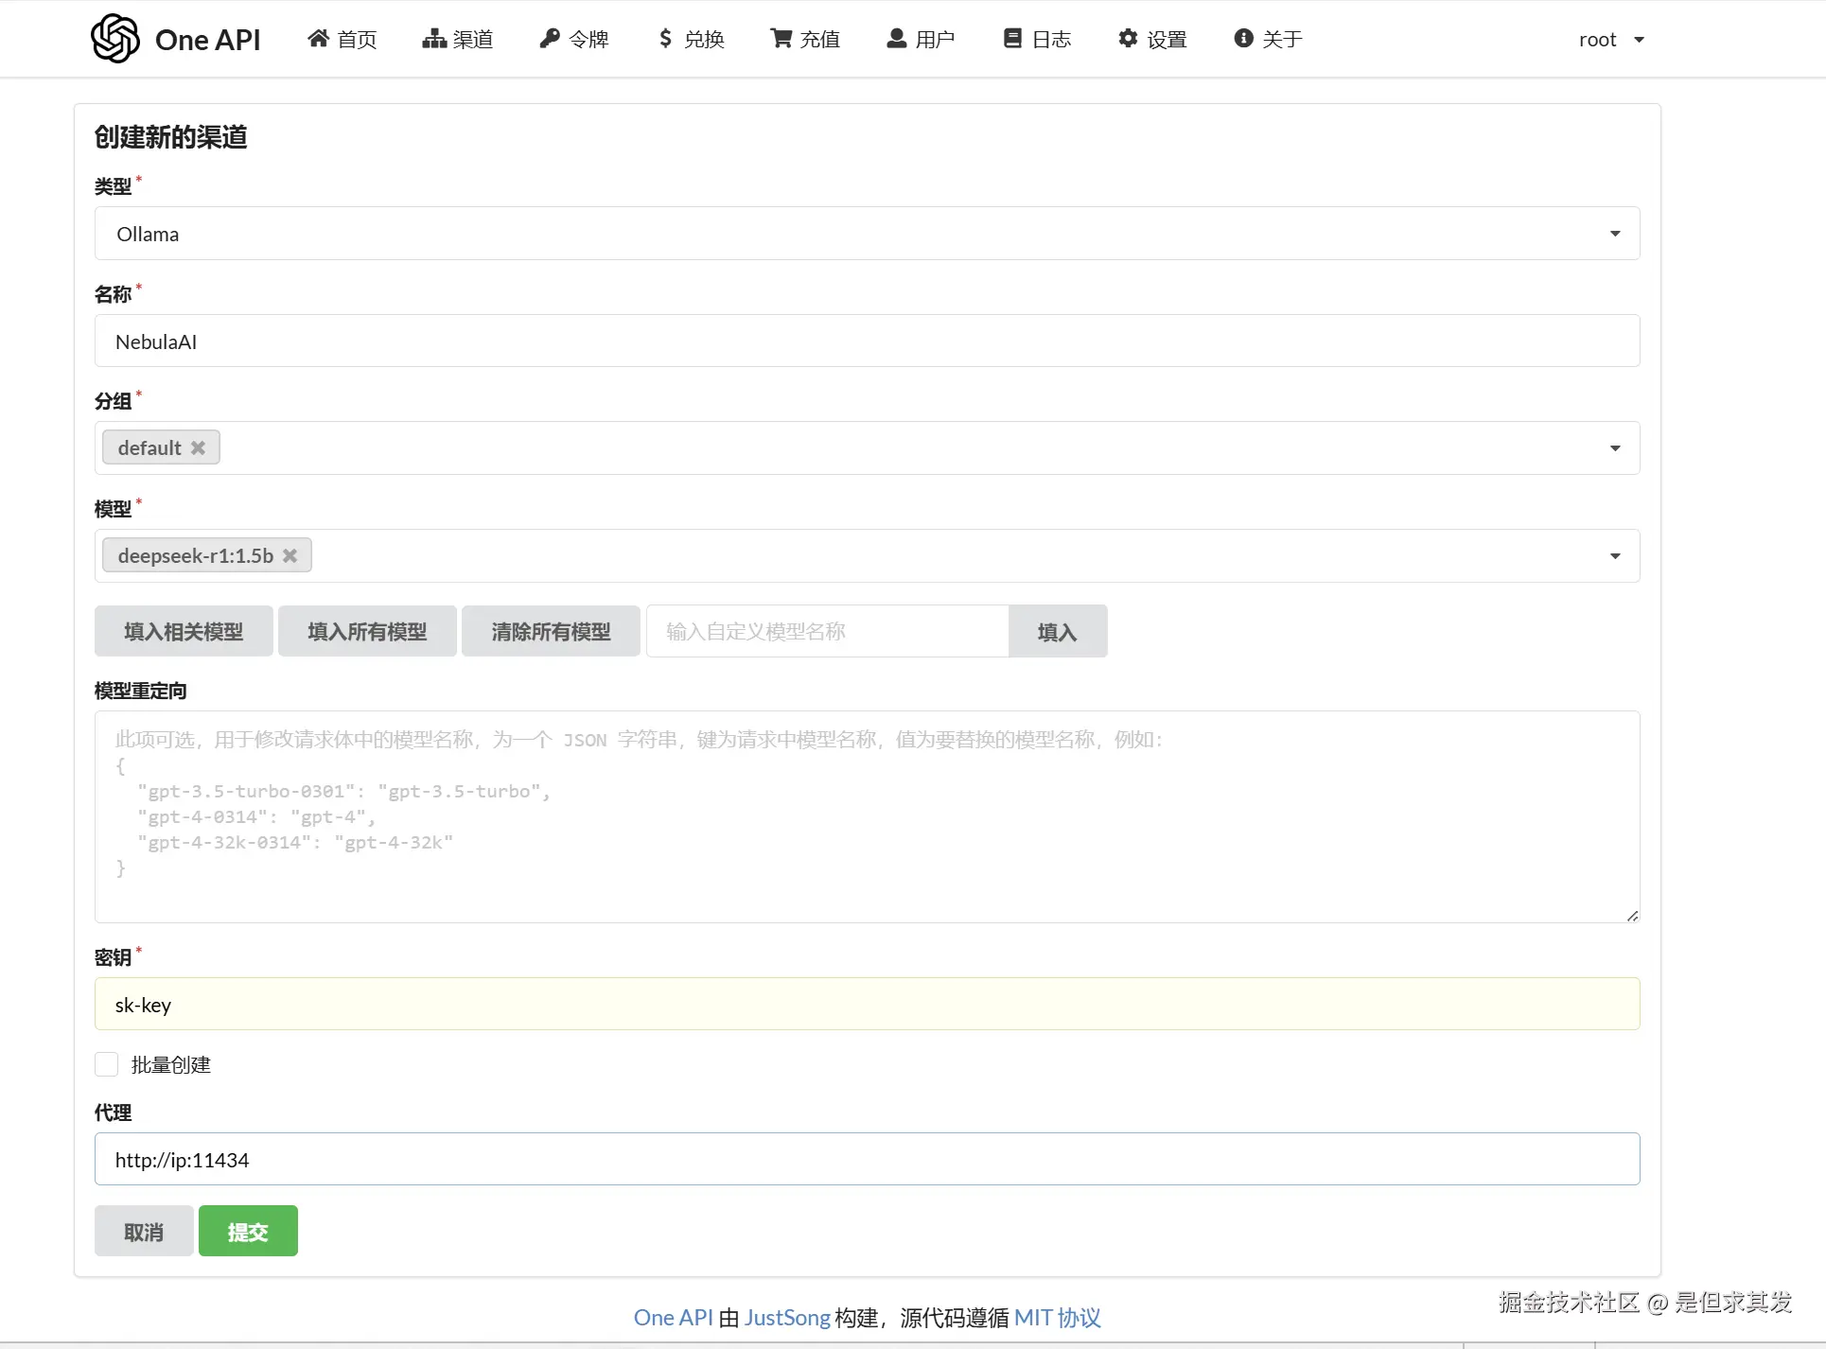Open 渠道 via sitemap icon
This screenshot has width=1826, height=1349.
pyautogui.click(x=434, y=38)
